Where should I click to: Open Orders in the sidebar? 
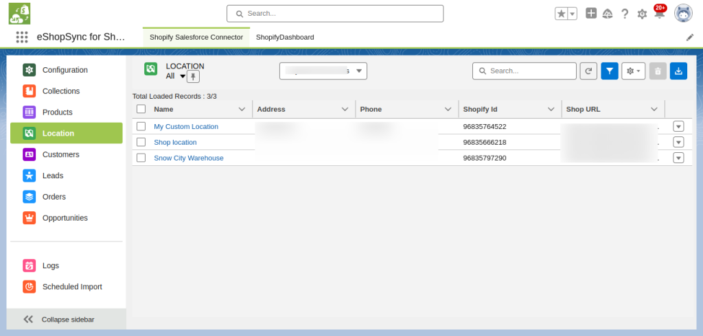pos(67,197)
